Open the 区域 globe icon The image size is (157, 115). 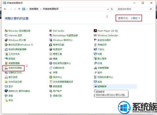95,63
